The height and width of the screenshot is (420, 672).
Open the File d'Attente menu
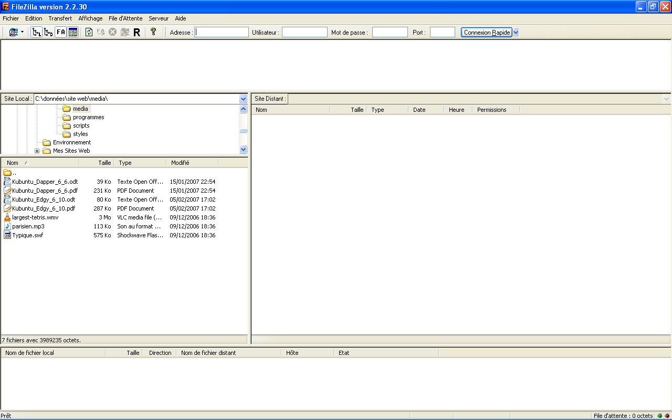(x=125, y=18)
